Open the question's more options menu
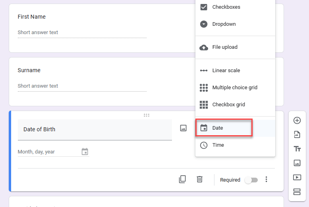The width and height of the screenshot is (309, 207). point(267,180)
